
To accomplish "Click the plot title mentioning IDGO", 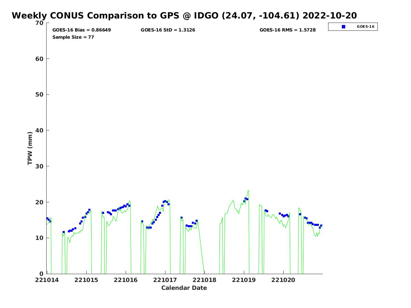I will point(184,16).
